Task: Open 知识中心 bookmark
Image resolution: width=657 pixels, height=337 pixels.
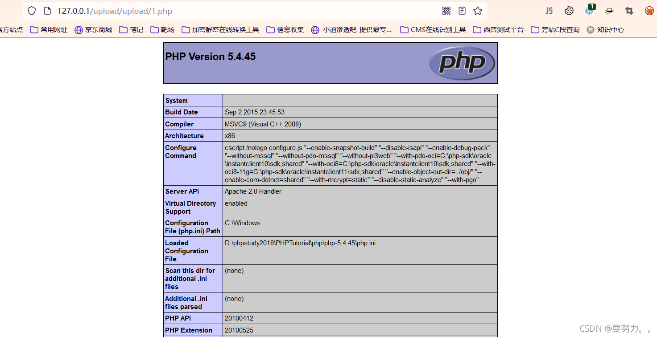Action: [x=605, y=30]
